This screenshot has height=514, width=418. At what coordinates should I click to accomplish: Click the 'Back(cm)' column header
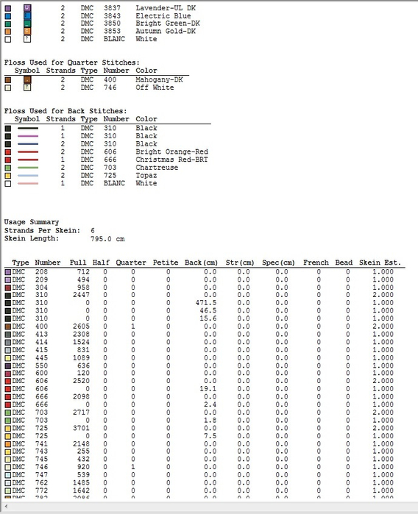pyautogui.click(x=201, y=263)
